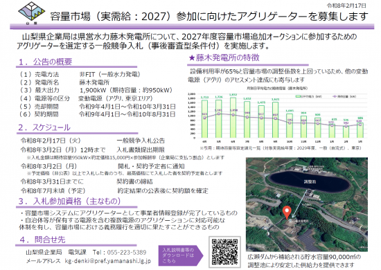Click the intro sentence starting 山梨県企業局は県営水力藤木発電所
381x270 pixels.
click(186, 41)
